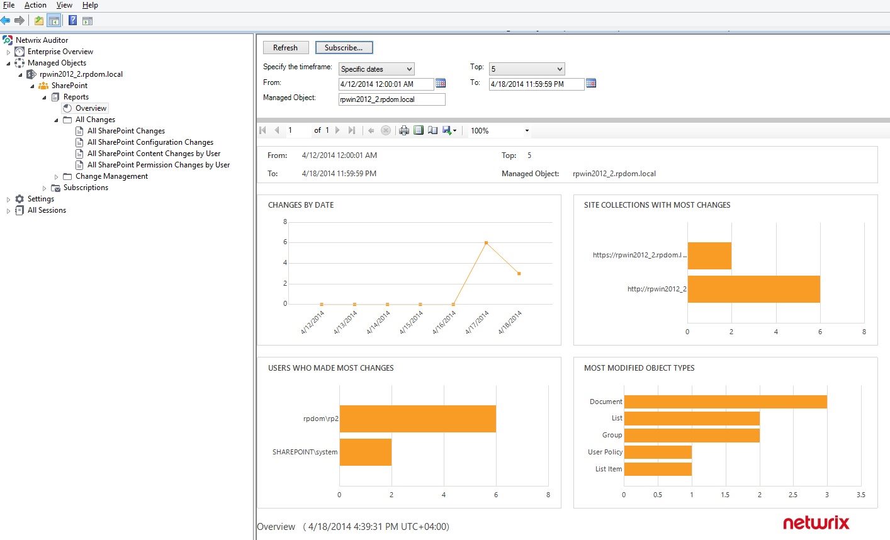
Task: Click the Managed Objects dotted-circle icon
Action: point(20,63)
